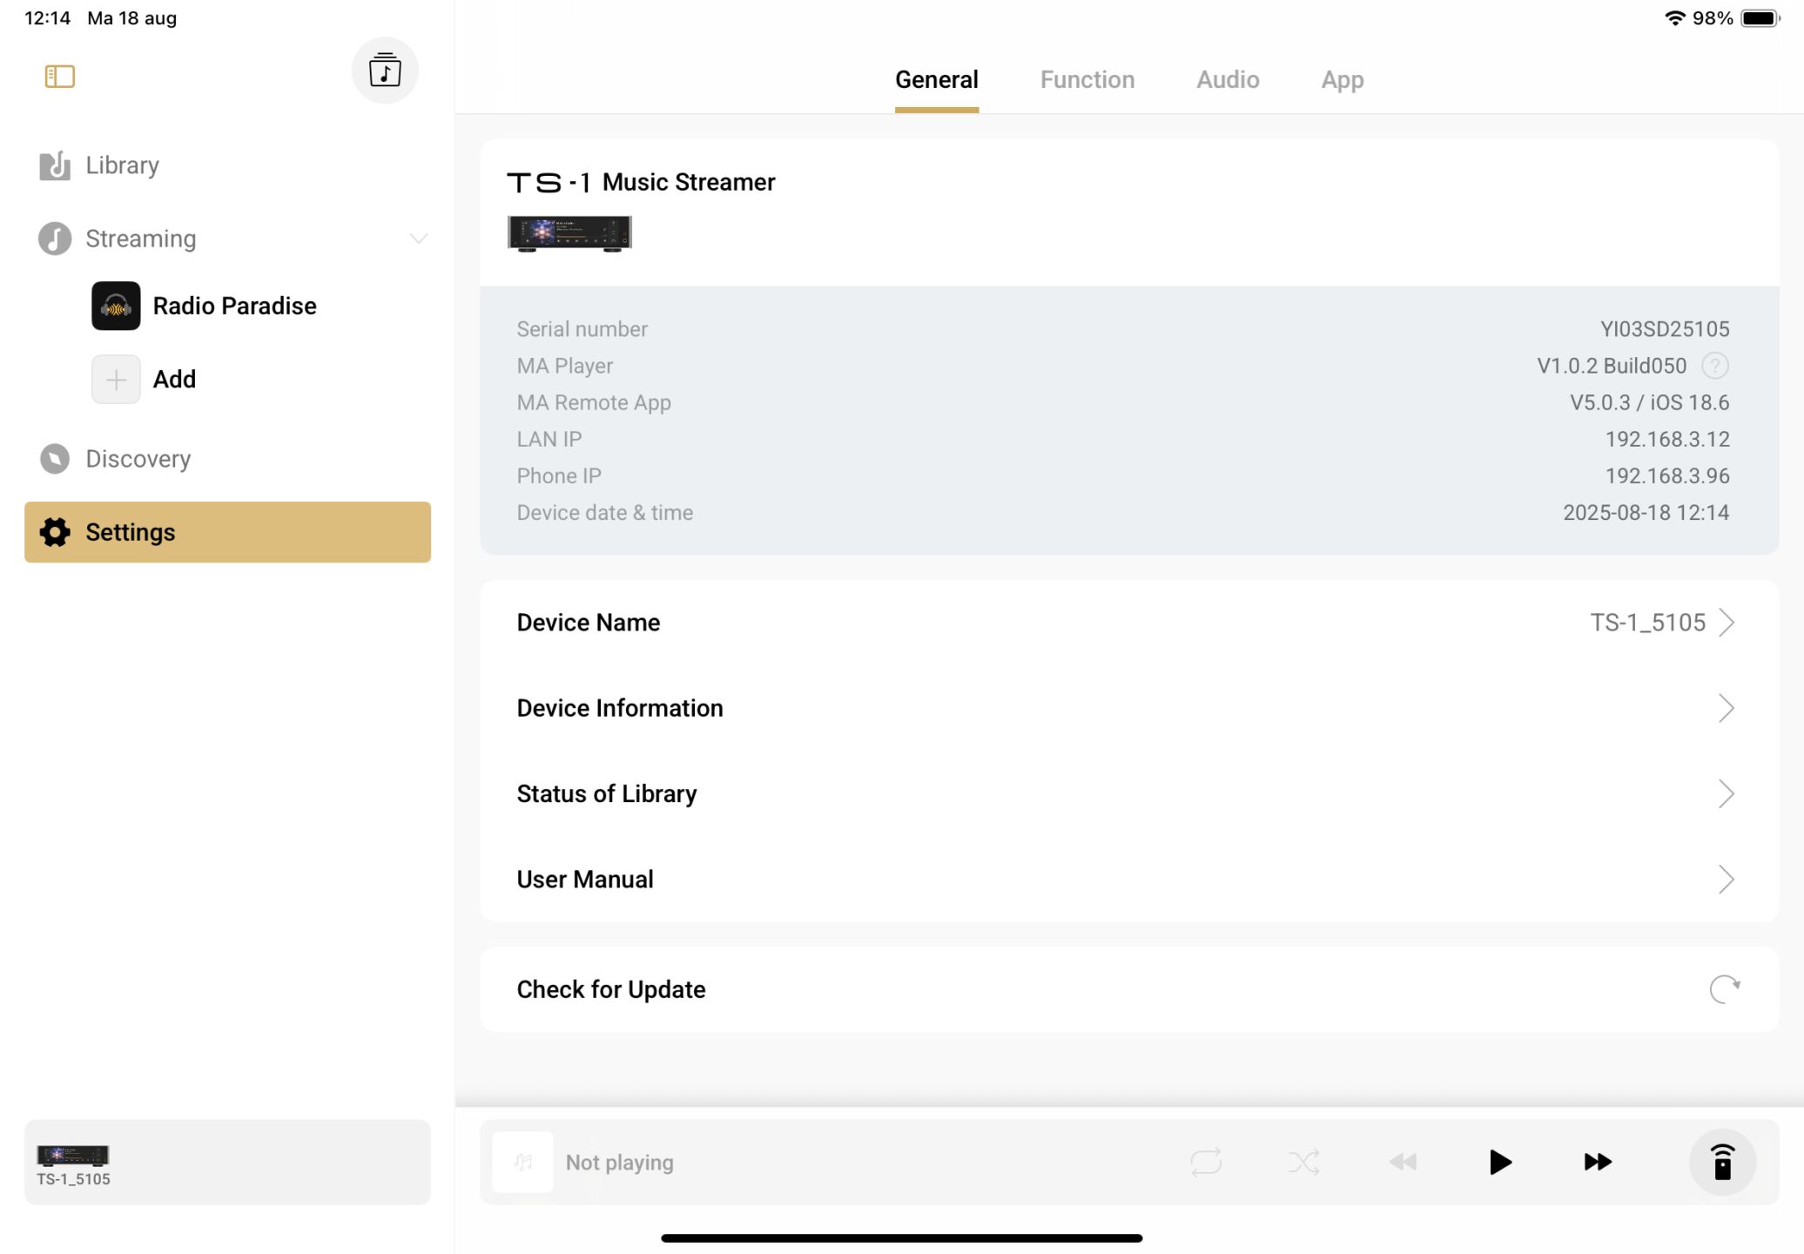
Task: Toggle the sidebar panel icon
Action: (59, 77)
